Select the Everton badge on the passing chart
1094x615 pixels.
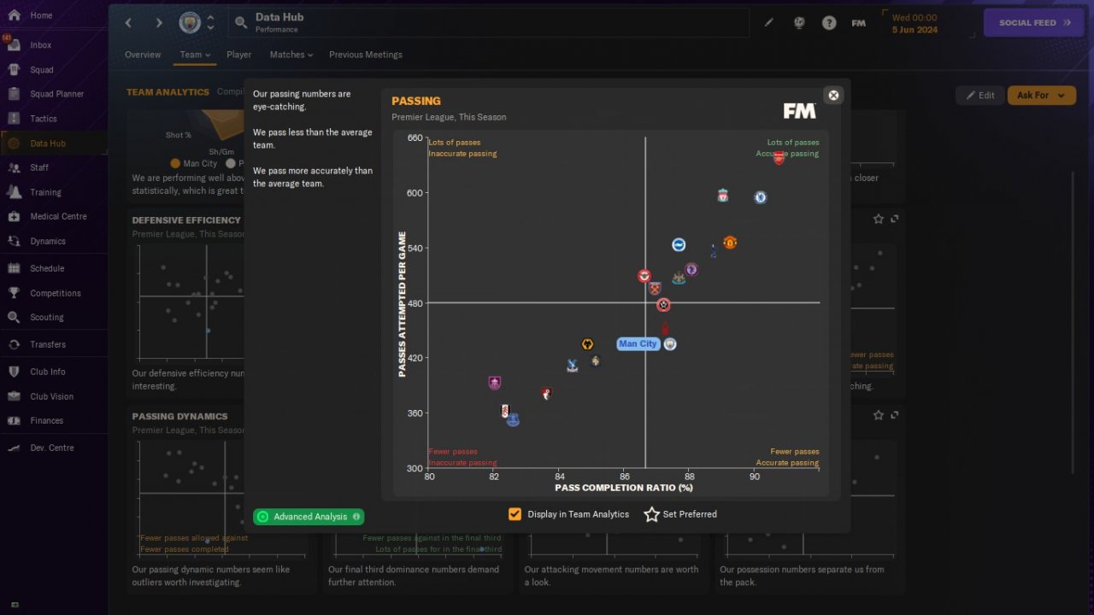[513, 419]
